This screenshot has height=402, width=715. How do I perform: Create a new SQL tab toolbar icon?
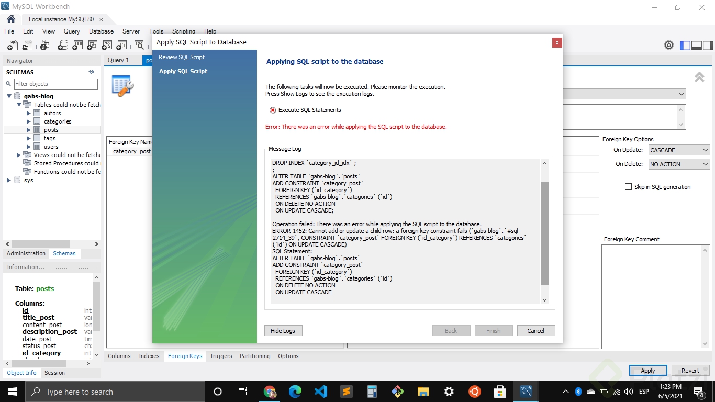point(12,46)
